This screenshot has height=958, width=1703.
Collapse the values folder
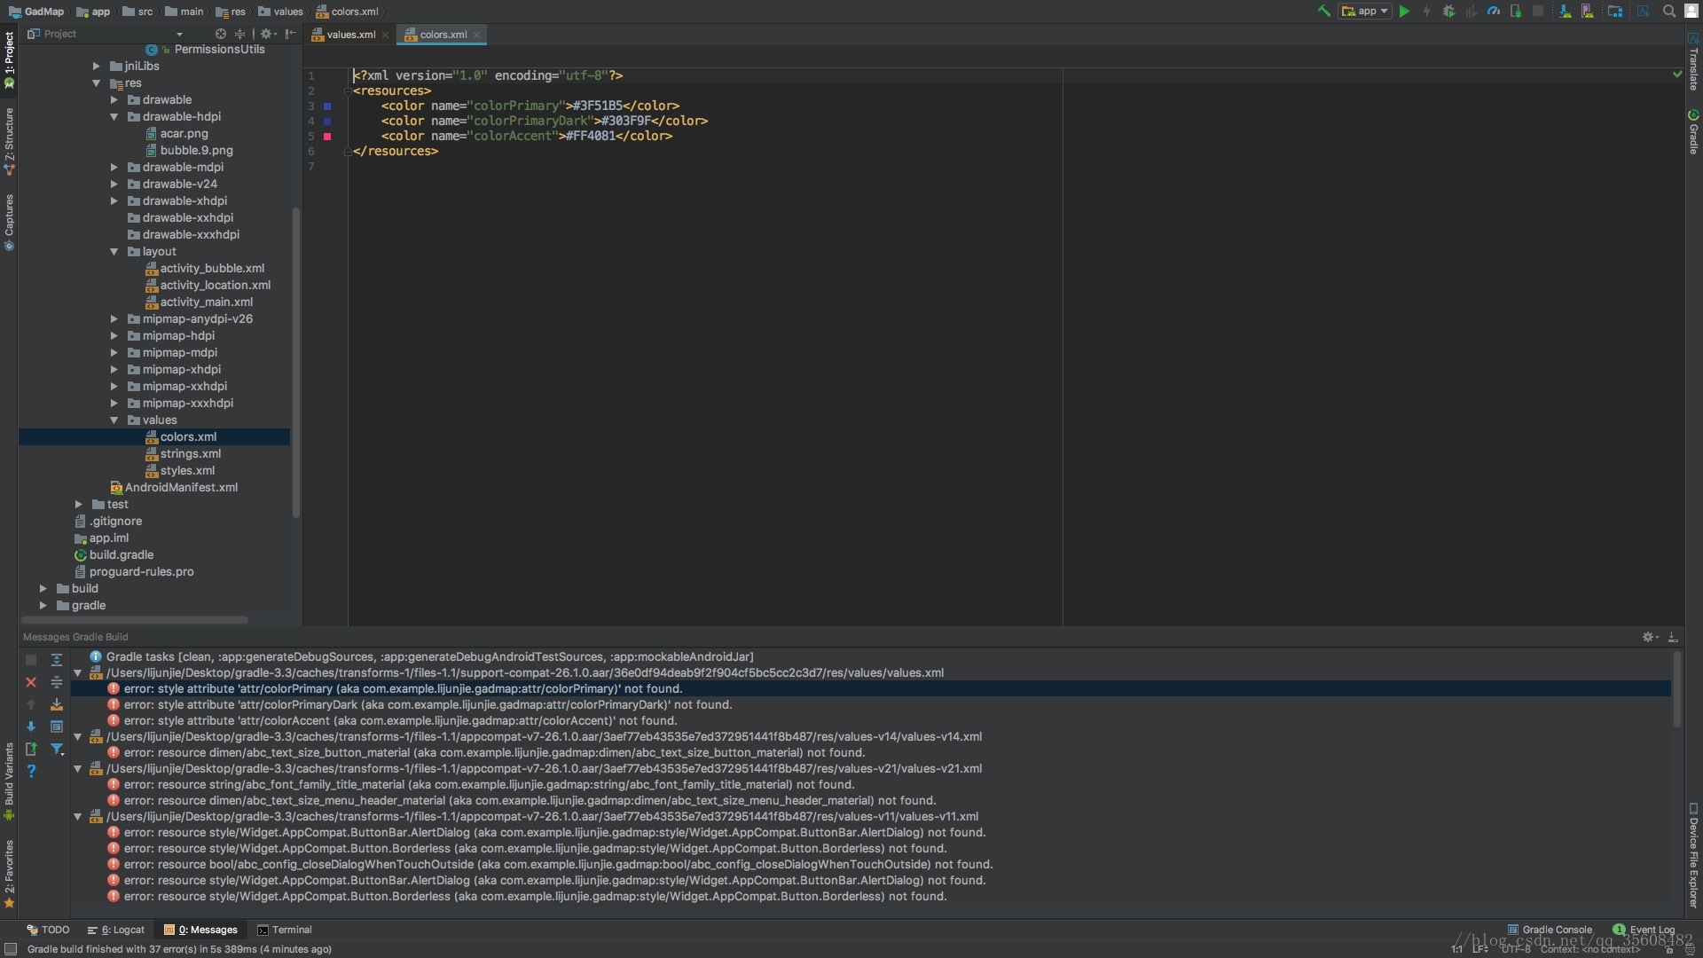tap(114, 420)
